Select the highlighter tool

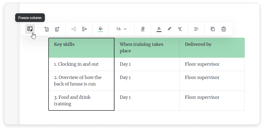(x=169, y=29)
